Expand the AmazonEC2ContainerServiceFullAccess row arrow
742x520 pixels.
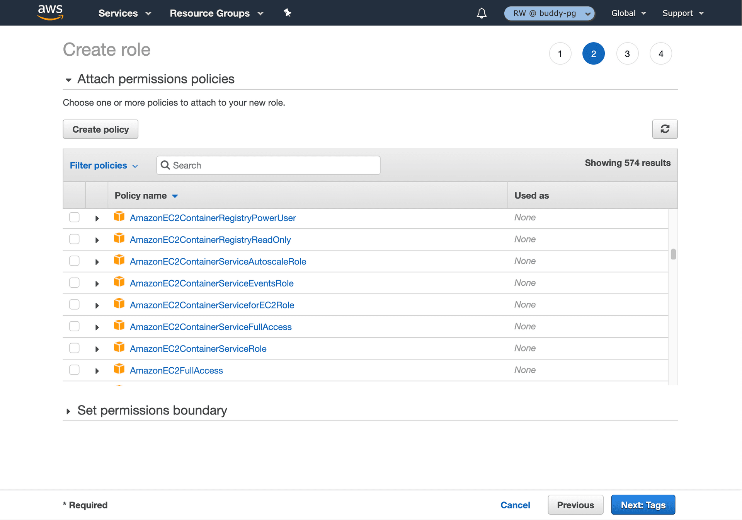[97, 327]
